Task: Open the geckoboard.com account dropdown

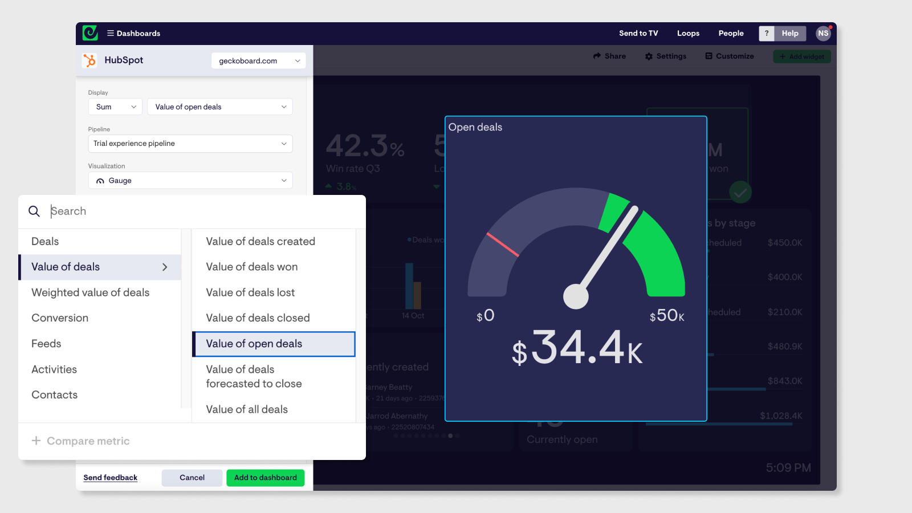Action: 258,60
